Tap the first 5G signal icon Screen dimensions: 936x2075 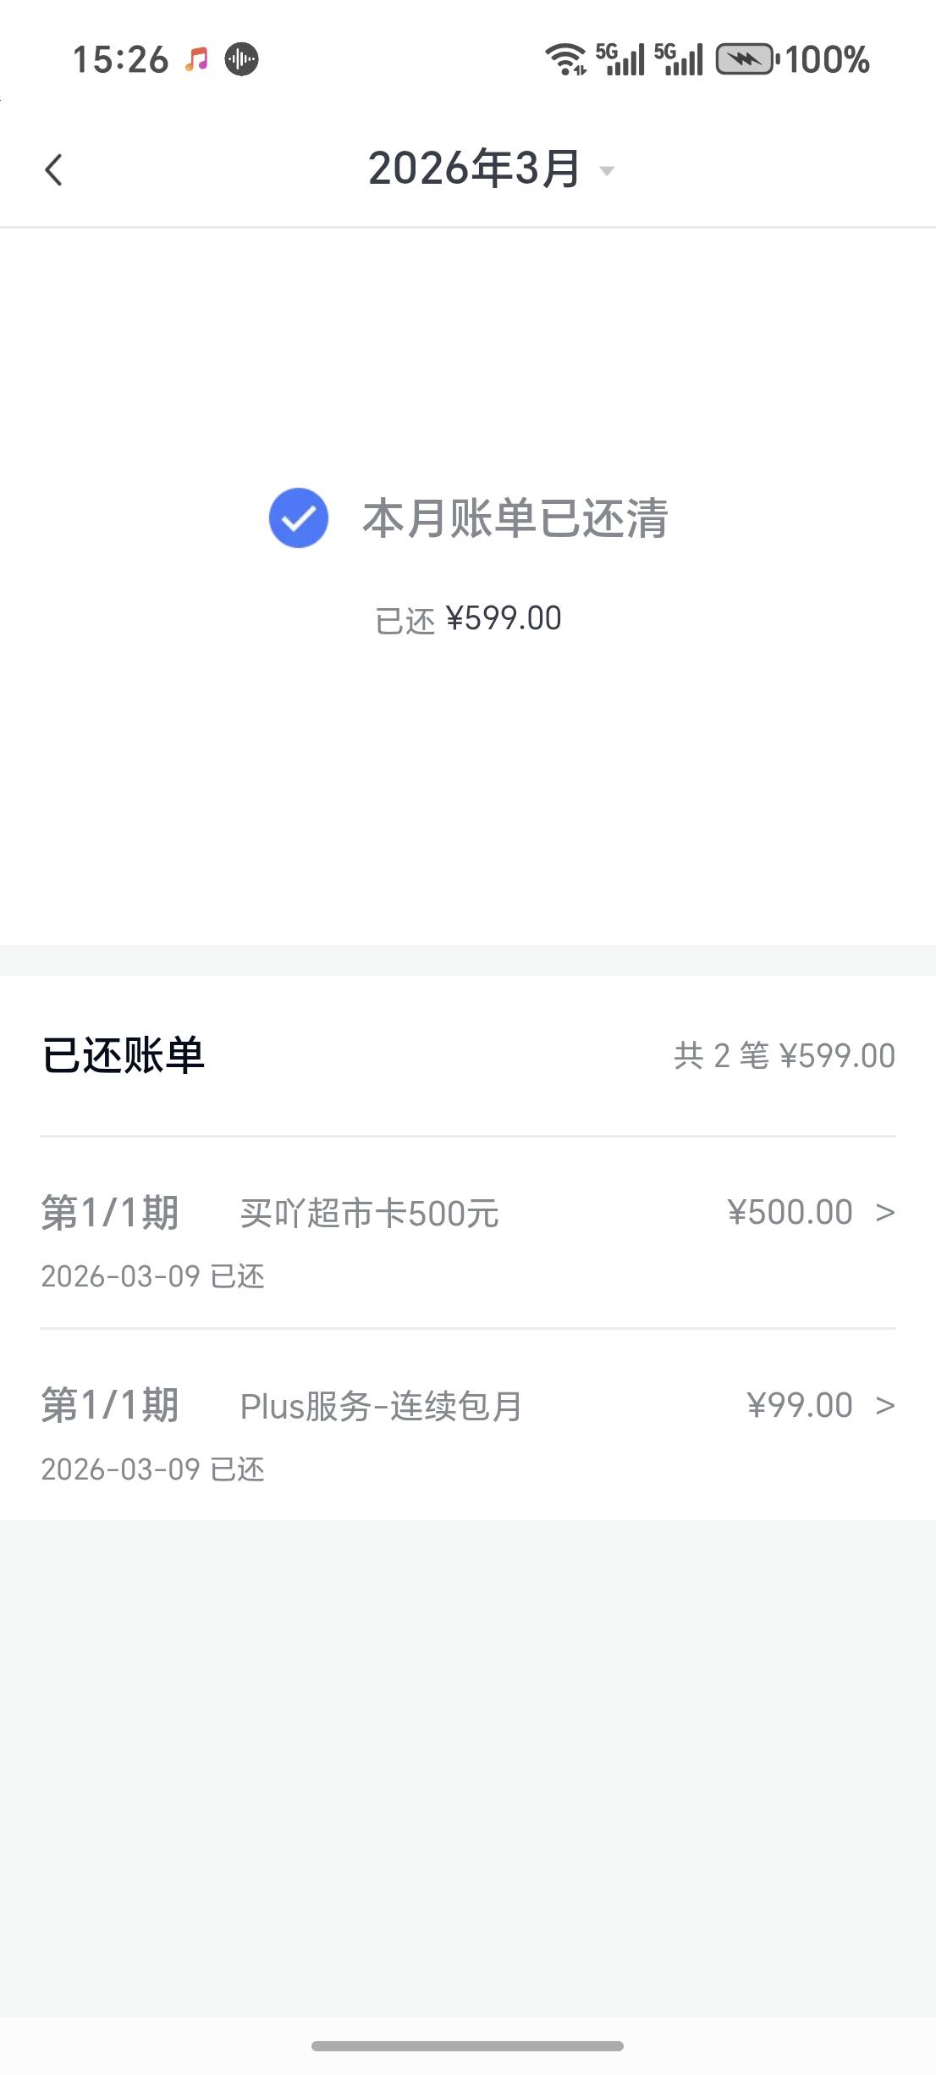coord(620,59)
